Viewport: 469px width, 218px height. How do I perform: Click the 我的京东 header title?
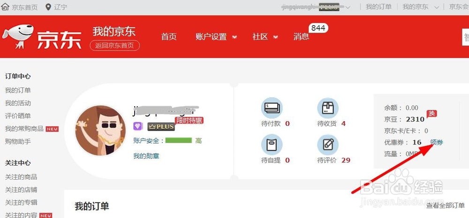tap(114, 31)
